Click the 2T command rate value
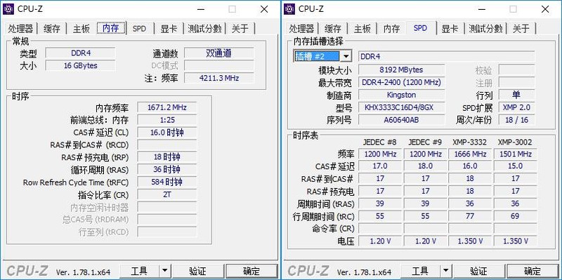Image resolution: width=562 pixels, height=280 pixels. pyautogui.click(x=167, y=195)
